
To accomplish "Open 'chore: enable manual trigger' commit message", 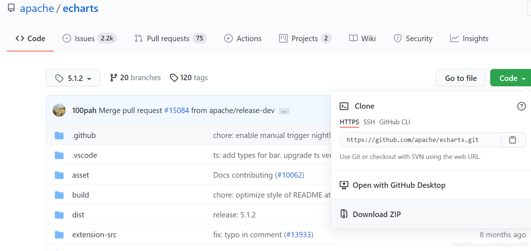I will click(272, 135).
